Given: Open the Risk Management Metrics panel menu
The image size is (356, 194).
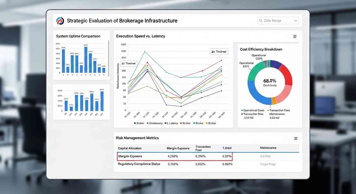Looking at the screenshot, I should tap(296, 138).
